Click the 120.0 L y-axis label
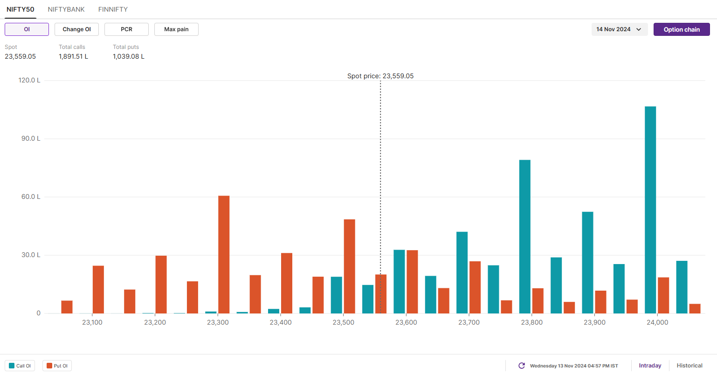Image resolution: width=717 pixels, height=374 pixels. pyautogui.click(x=29, y=80)
